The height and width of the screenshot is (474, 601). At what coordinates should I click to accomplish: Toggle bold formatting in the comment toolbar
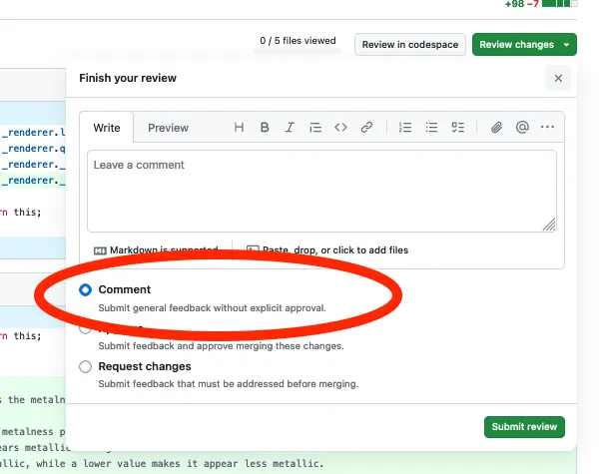coord(265,128)
